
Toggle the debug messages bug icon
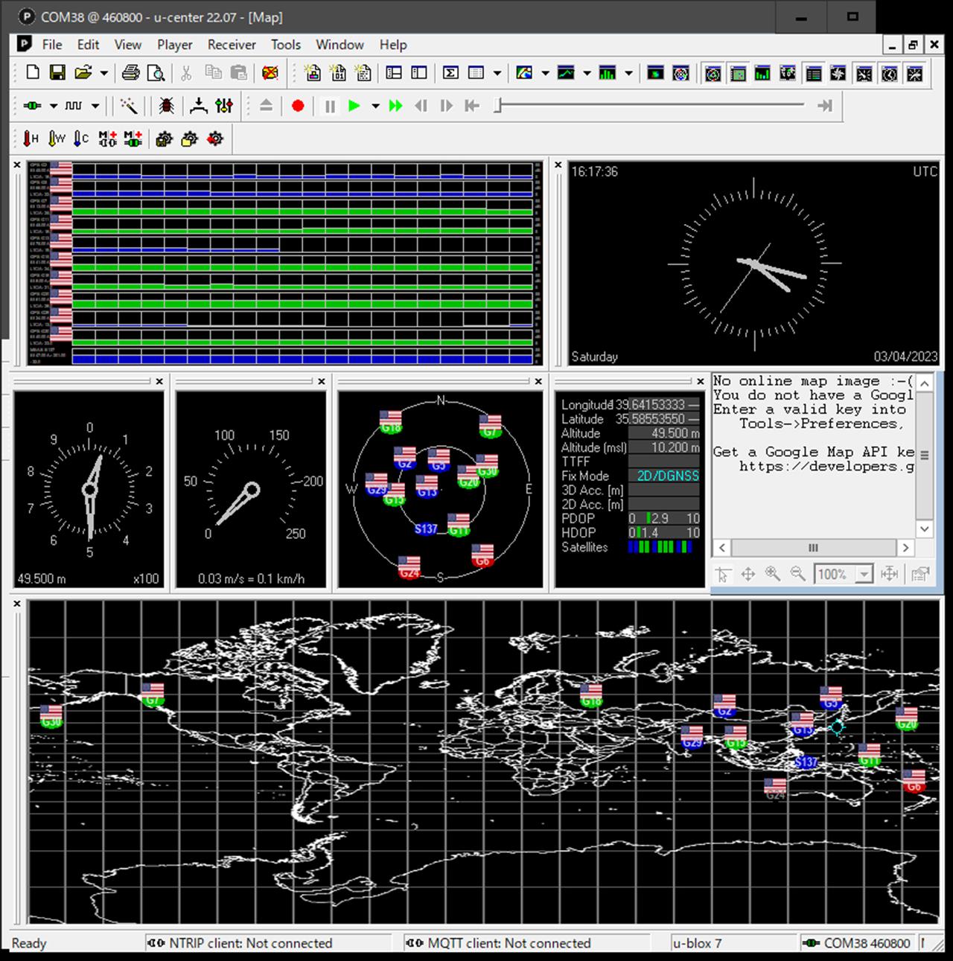pyautogui.click(x=166, y=106)
